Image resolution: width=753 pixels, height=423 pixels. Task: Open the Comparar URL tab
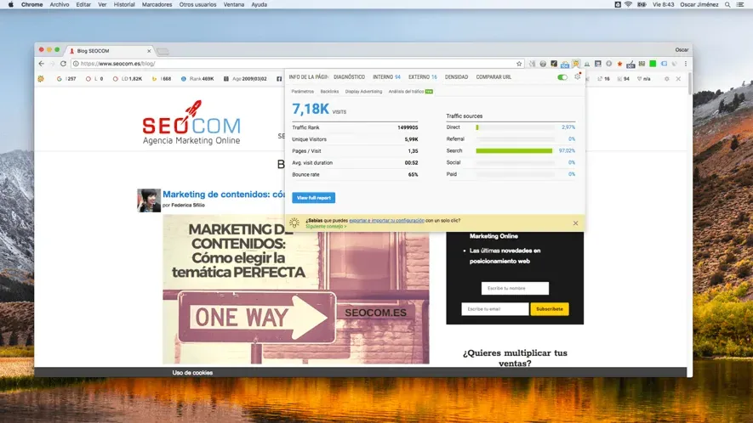click(x=493, y=76)
